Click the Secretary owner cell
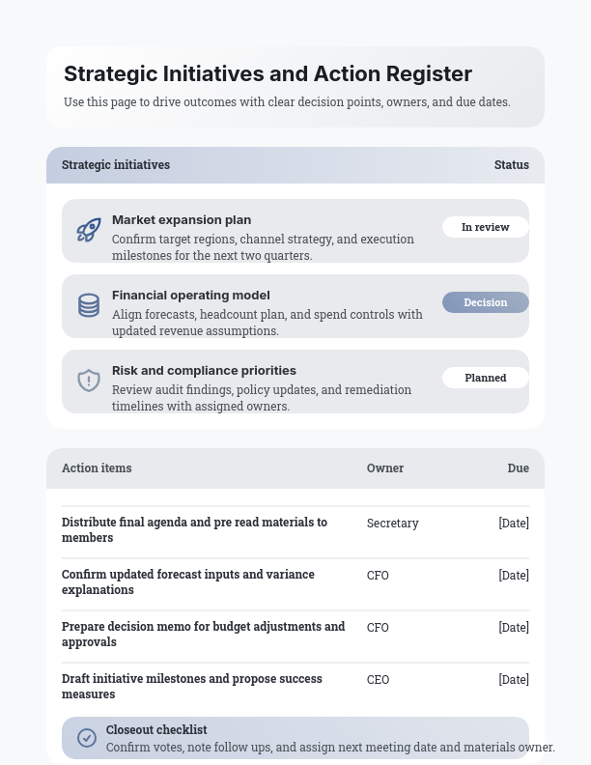 [393, 524]
